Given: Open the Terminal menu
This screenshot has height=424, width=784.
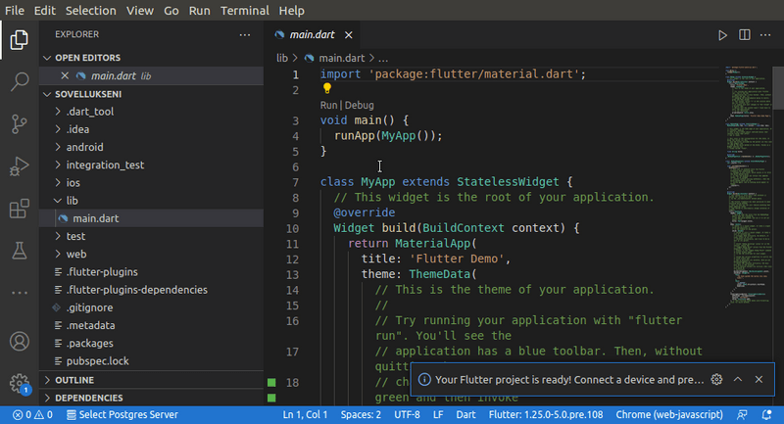Looking at the screenshot, I should point(243,10).
